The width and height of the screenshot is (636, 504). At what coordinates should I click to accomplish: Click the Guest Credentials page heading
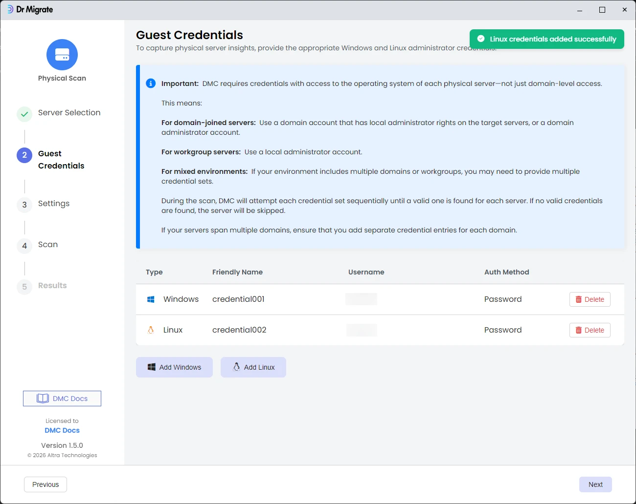(x=189, y=35)
